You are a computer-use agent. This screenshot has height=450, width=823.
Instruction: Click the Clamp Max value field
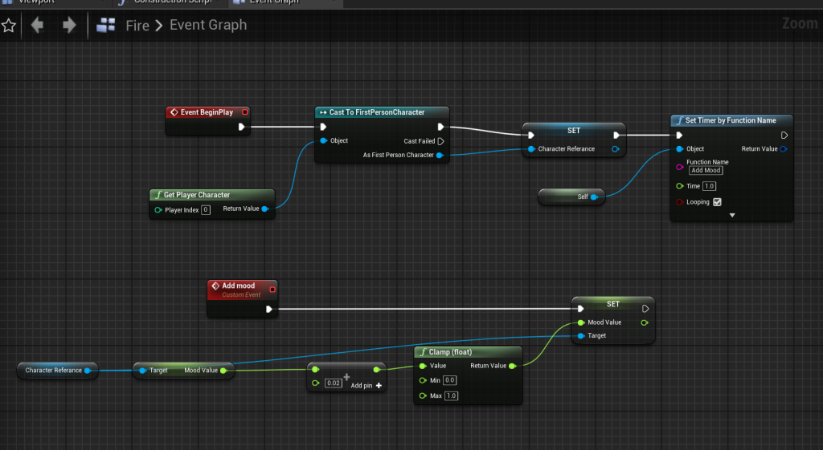point(452,395)
